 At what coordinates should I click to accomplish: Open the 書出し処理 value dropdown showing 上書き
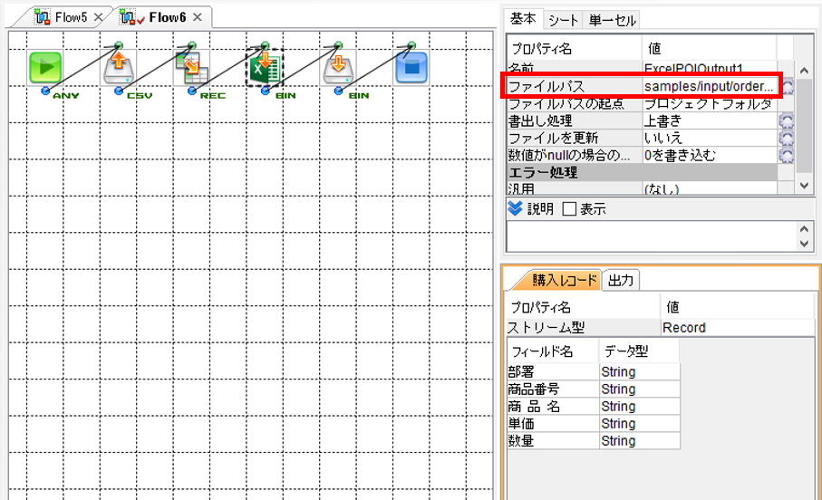click(710, 121)
